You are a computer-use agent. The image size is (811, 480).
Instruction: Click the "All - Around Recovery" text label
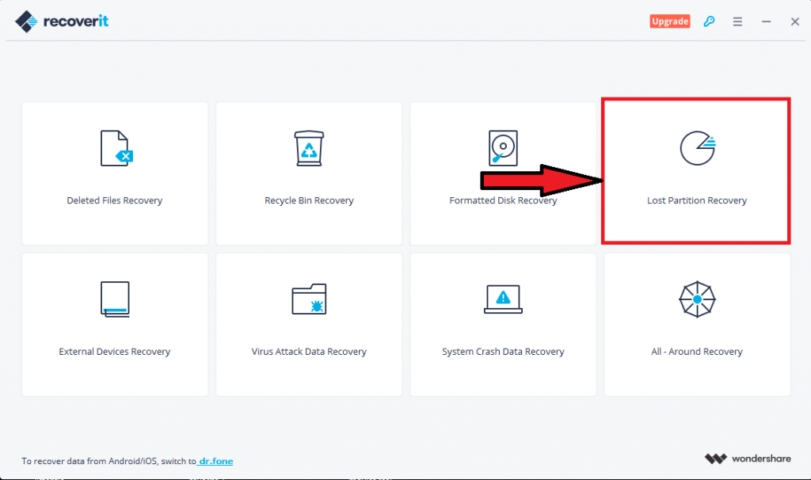point(697,352)
